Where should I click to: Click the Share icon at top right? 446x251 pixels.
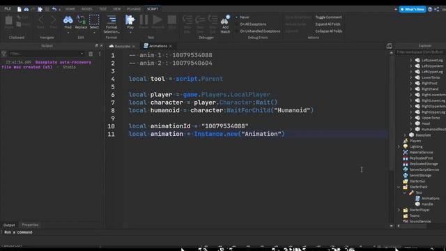tap(437, 9)
